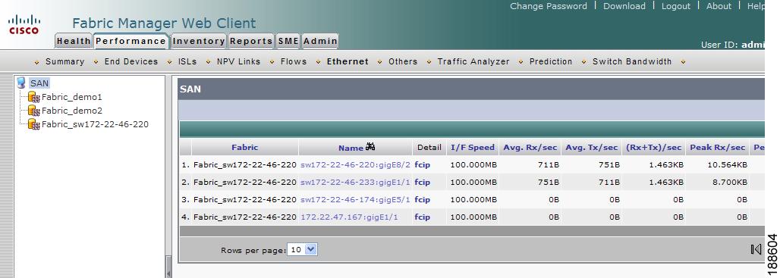
Task: Go to first page using pagination icon
Action: (756, 249)
